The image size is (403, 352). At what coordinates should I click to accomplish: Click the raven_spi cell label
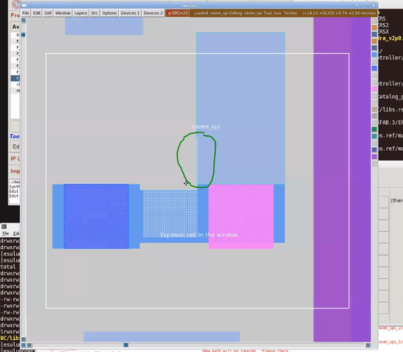click(x=206, y=126)
